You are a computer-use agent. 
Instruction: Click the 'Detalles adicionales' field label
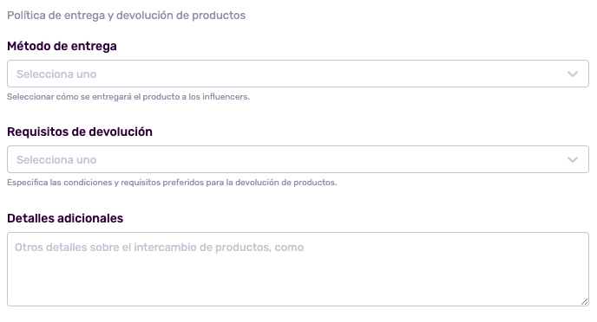pyautogui.click(x=65, y=218)
